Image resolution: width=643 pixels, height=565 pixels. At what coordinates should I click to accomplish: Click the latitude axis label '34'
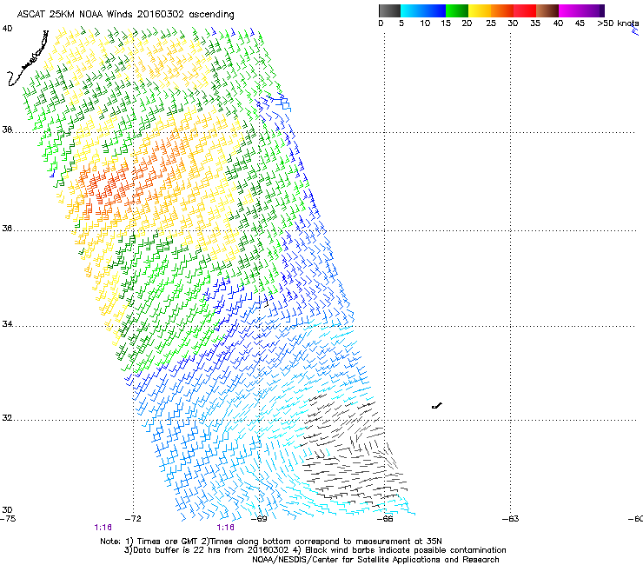point(7,324)
